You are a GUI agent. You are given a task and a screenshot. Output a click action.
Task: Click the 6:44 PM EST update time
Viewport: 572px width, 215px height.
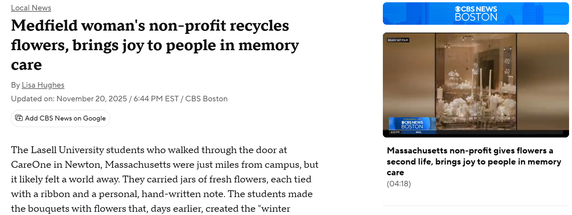[x=156, y=99]
